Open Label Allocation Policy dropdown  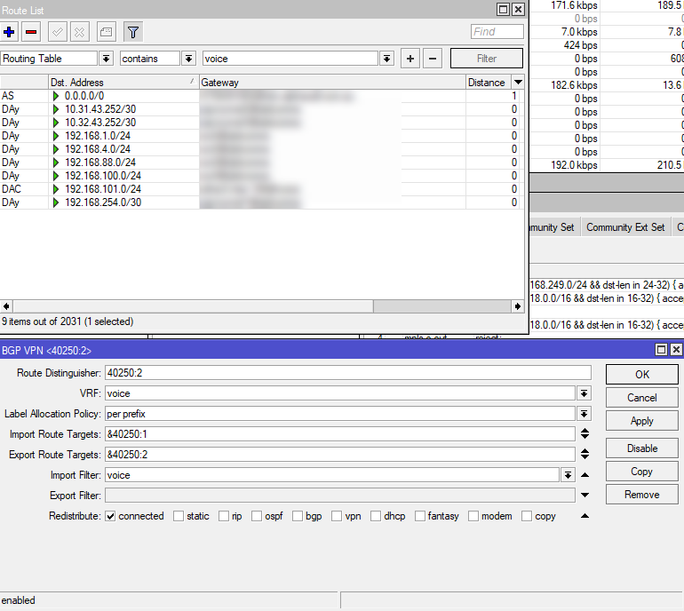click(585, 414)
